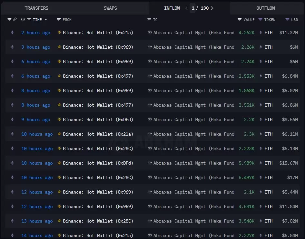This screenshot has height=239, width=305.
Task: Click ETH token label in the 2.553K row
Action: coord(269,76)
